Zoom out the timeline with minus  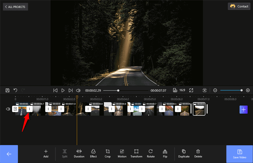(x=215, y=90)
